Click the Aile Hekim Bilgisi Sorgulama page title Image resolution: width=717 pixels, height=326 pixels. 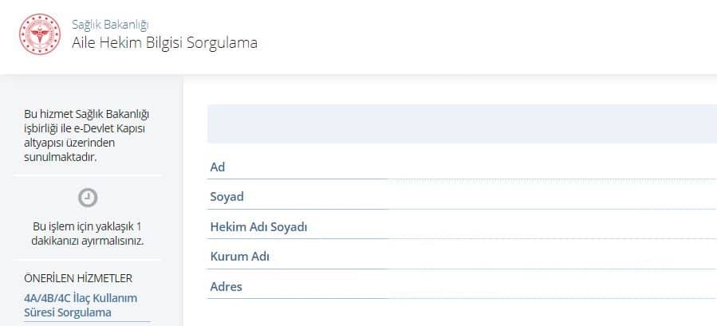(x=164, y=43)
